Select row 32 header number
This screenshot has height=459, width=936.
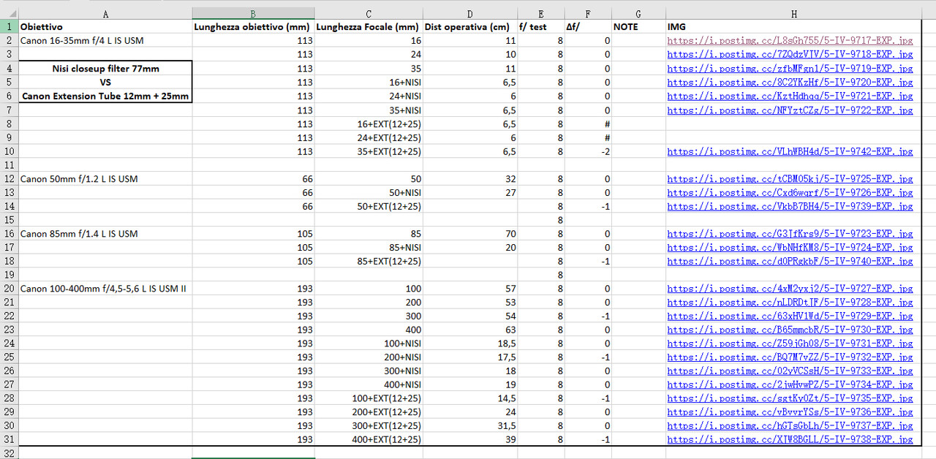(9, 453)
